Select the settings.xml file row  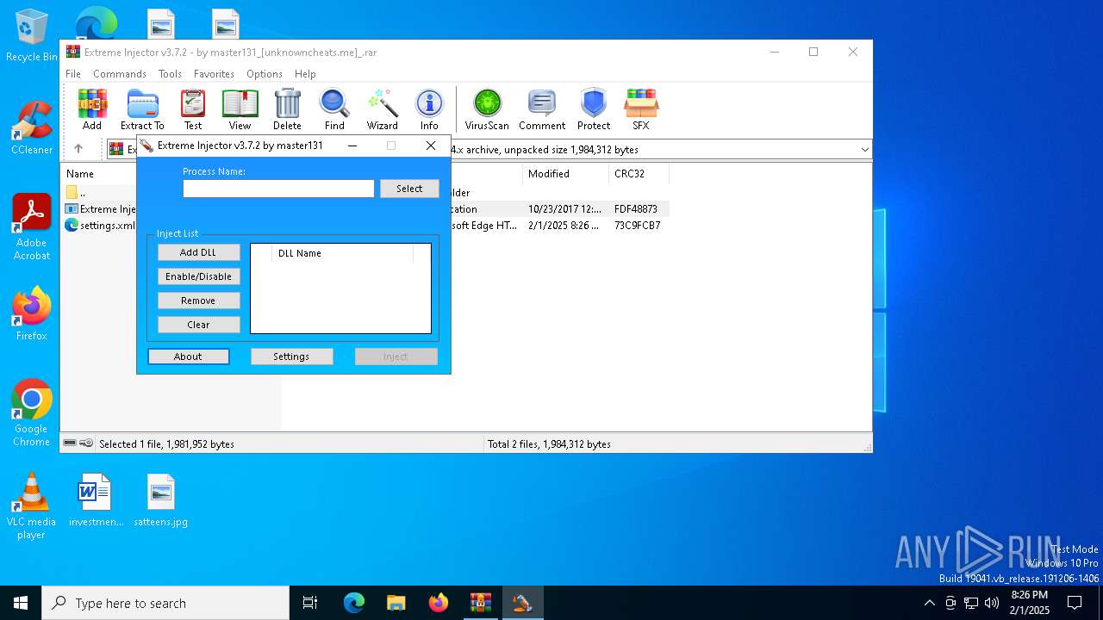[99, 226]
